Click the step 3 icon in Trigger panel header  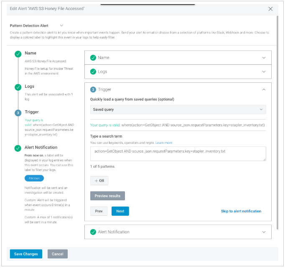click(93, 89)
